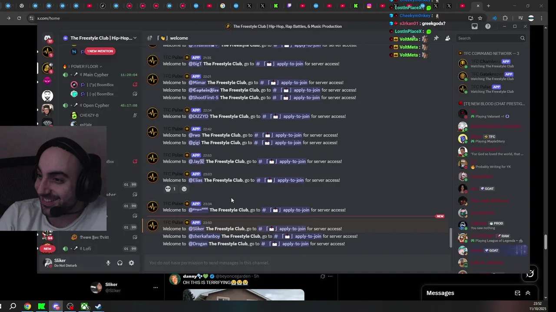The image size is (556, 312).
Task: Open a new Chrome tab
Action: pos(488,6)
